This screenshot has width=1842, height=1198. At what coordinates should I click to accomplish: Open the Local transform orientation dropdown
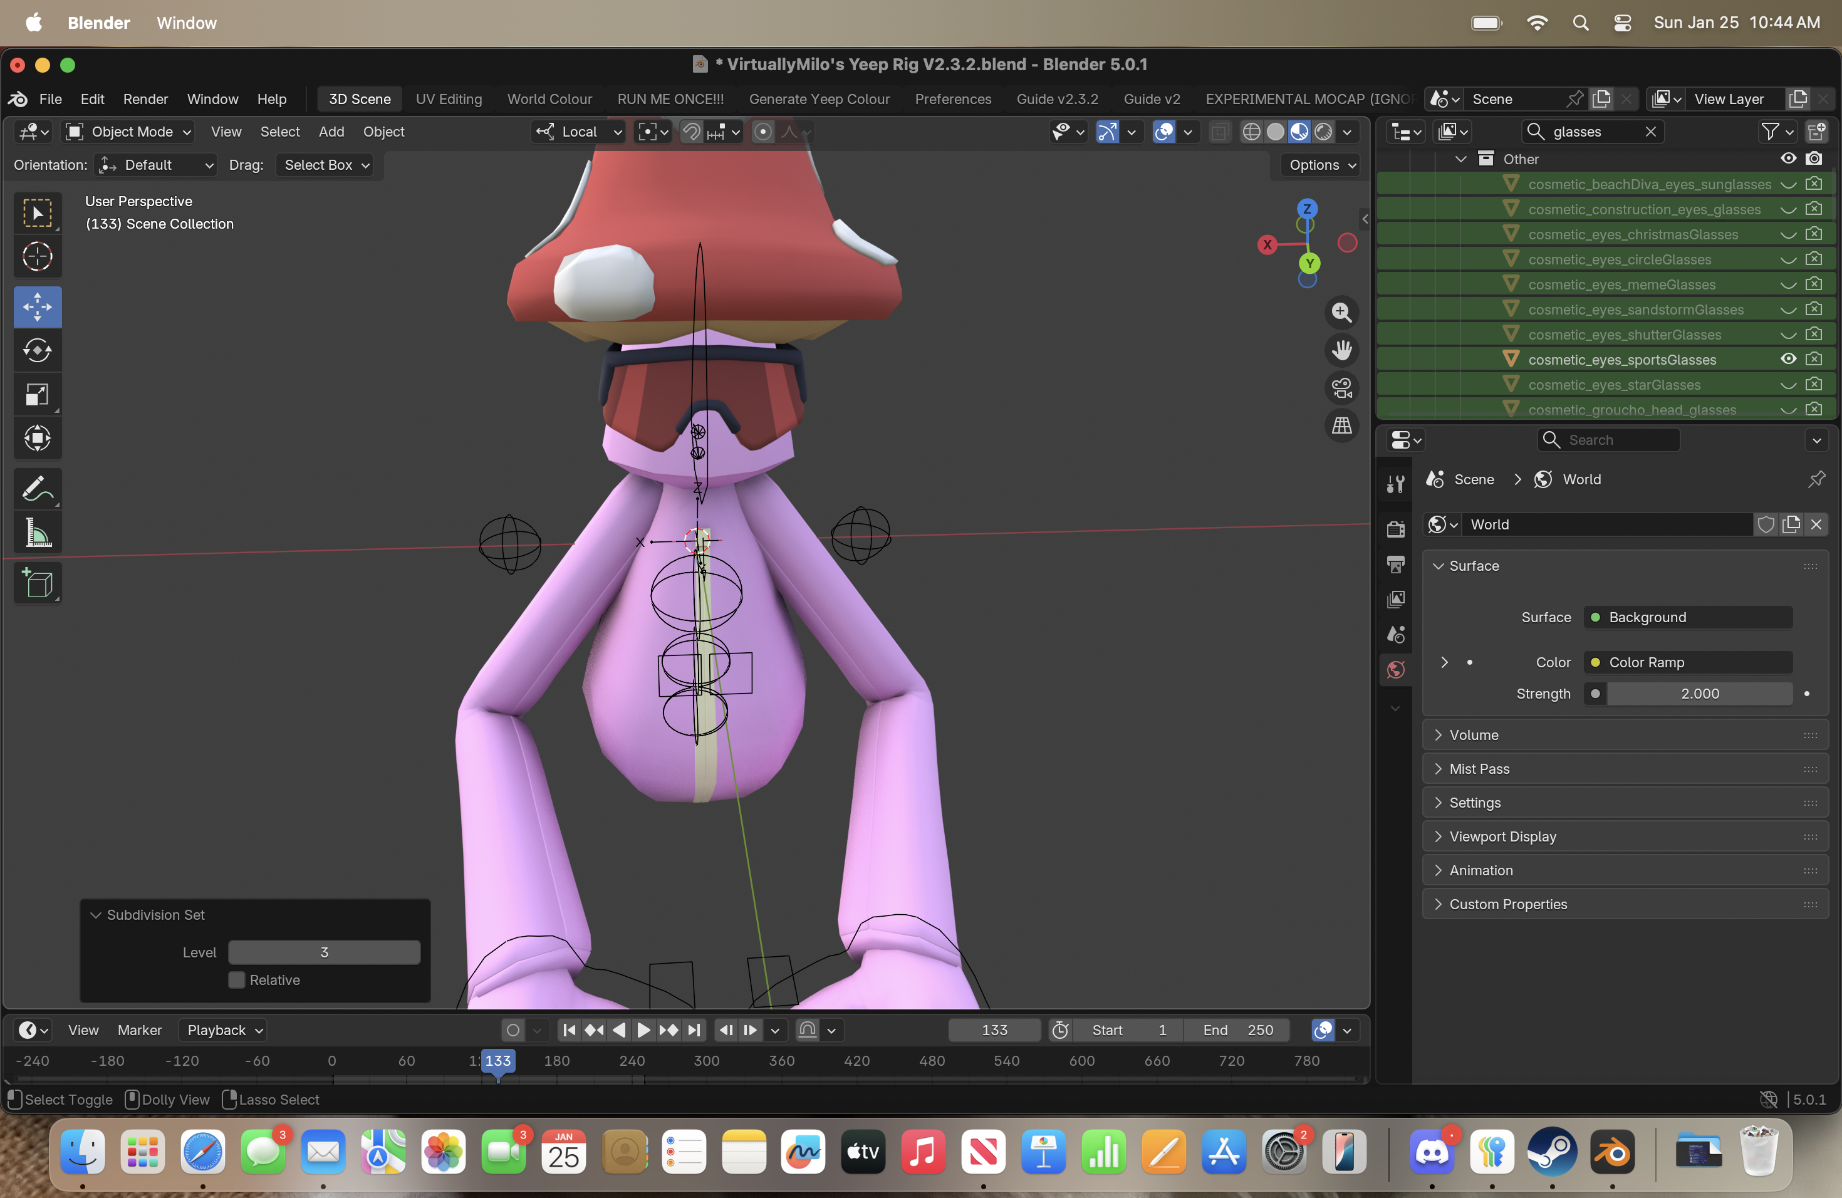pyautogui.click(x=579, y=132)
